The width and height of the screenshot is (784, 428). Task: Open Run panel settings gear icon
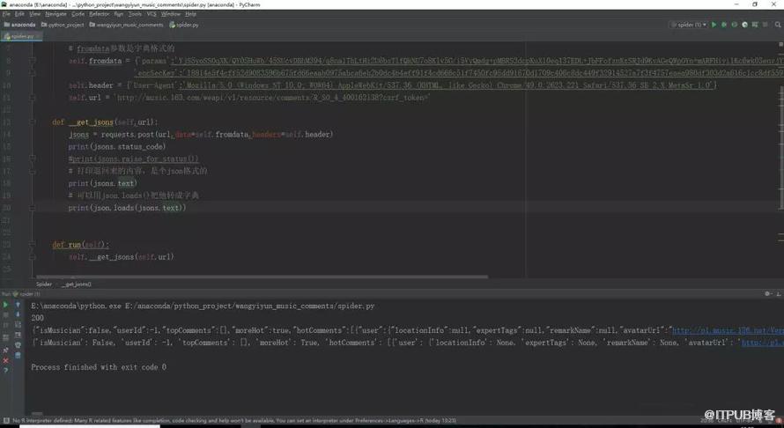768,294
